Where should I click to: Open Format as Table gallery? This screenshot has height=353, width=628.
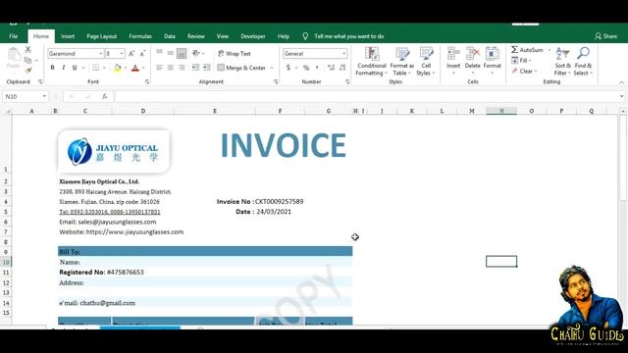click(x=402, y=61)
